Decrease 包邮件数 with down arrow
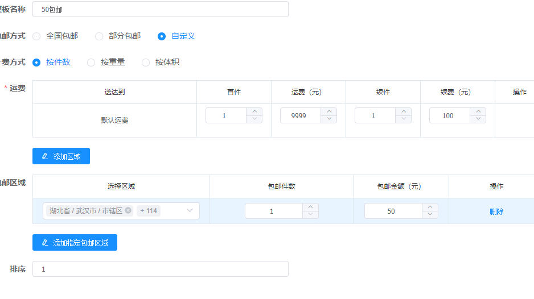The width and height of the screenshot is (534, 299). [311, 215]
